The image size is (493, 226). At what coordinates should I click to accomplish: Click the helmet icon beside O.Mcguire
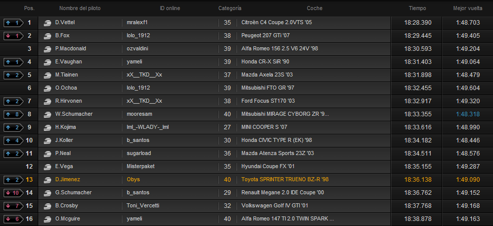point(47,219)
